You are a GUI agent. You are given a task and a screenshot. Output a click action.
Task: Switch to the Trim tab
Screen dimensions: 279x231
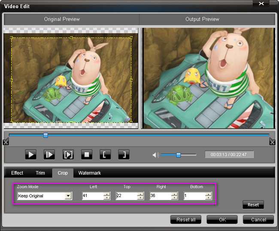(x=40, y=173)
